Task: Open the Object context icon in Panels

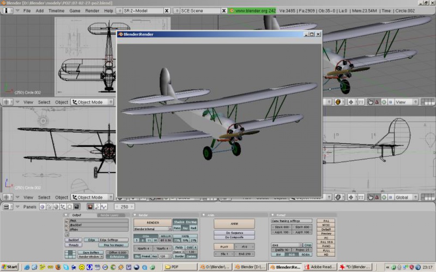Action: (63, 207)
